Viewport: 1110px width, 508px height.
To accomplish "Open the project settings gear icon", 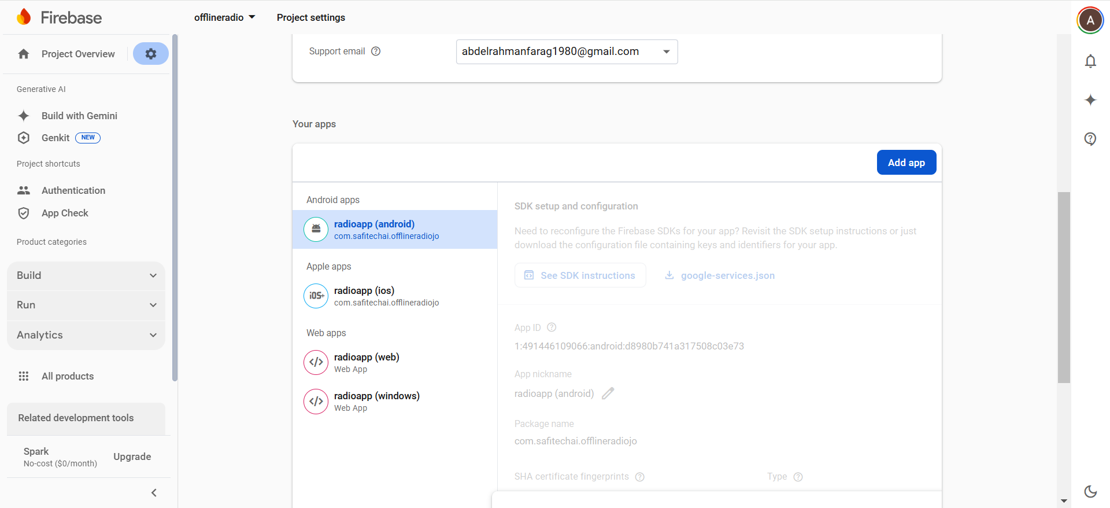I will [x=151, y=54].
